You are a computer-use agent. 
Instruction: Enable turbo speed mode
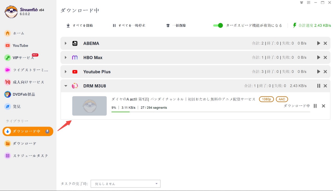tap(218, 25)
